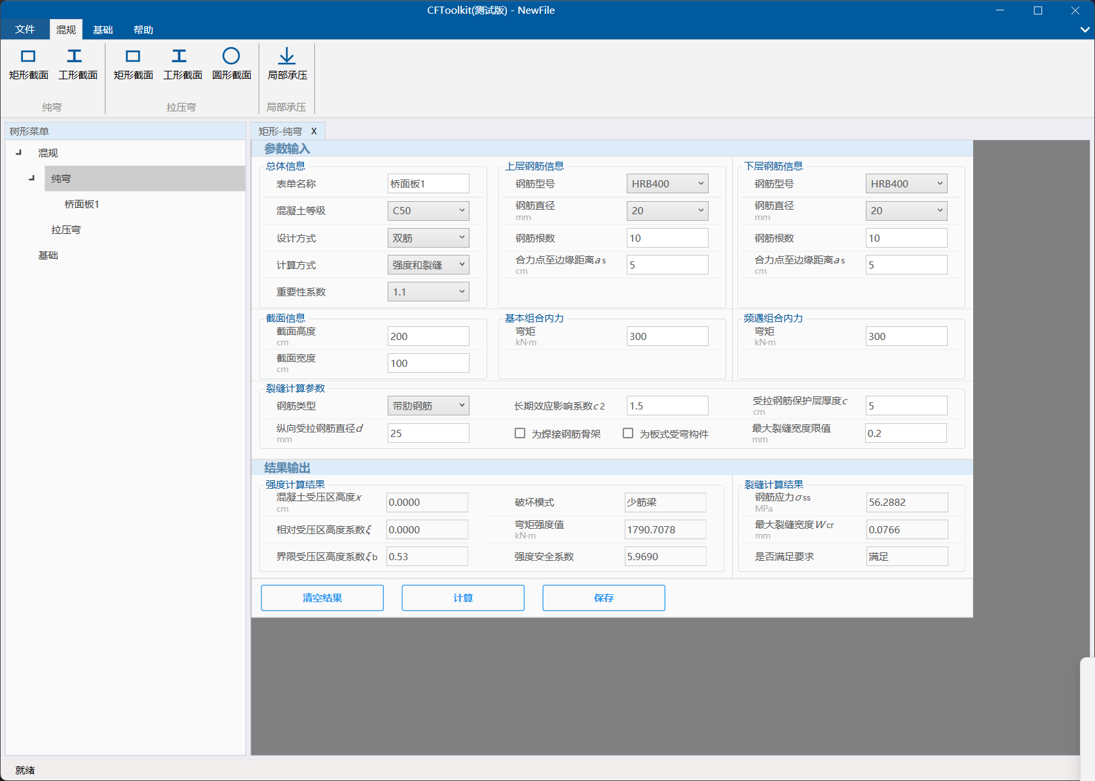Select the circular section (圆形截面) tool
Viewport: 1095px width, 781px height.
pos(231,64)
